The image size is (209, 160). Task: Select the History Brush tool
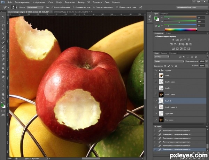(x=3, y=55)
